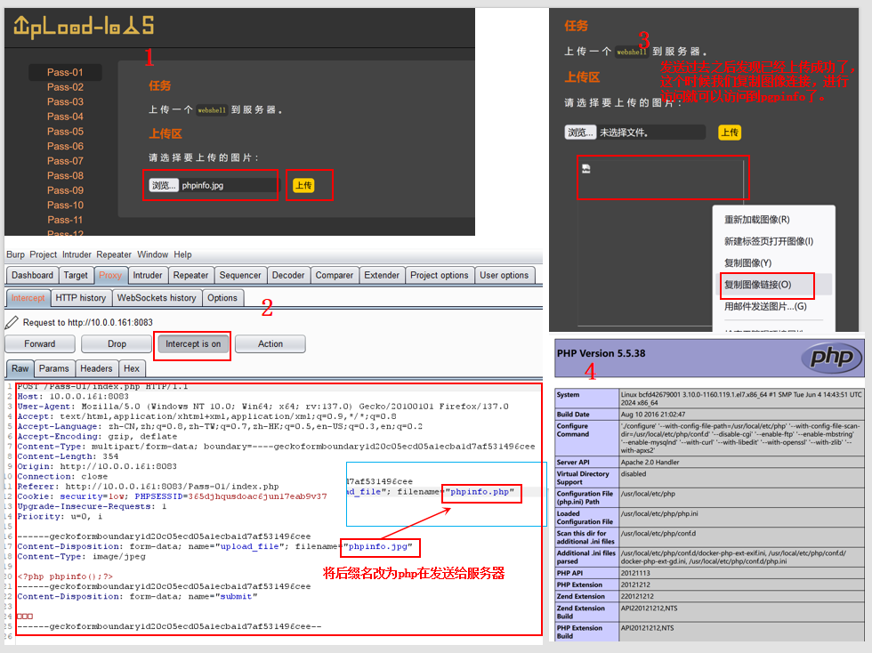The image size is (872, 653).
Task: Click the pencil edit icon beside Request to
Action: tap(12, 322)
